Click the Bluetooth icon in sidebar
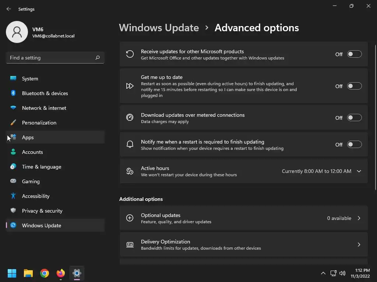The height and width of the screenshot is (282, 377). pos(13,93)
